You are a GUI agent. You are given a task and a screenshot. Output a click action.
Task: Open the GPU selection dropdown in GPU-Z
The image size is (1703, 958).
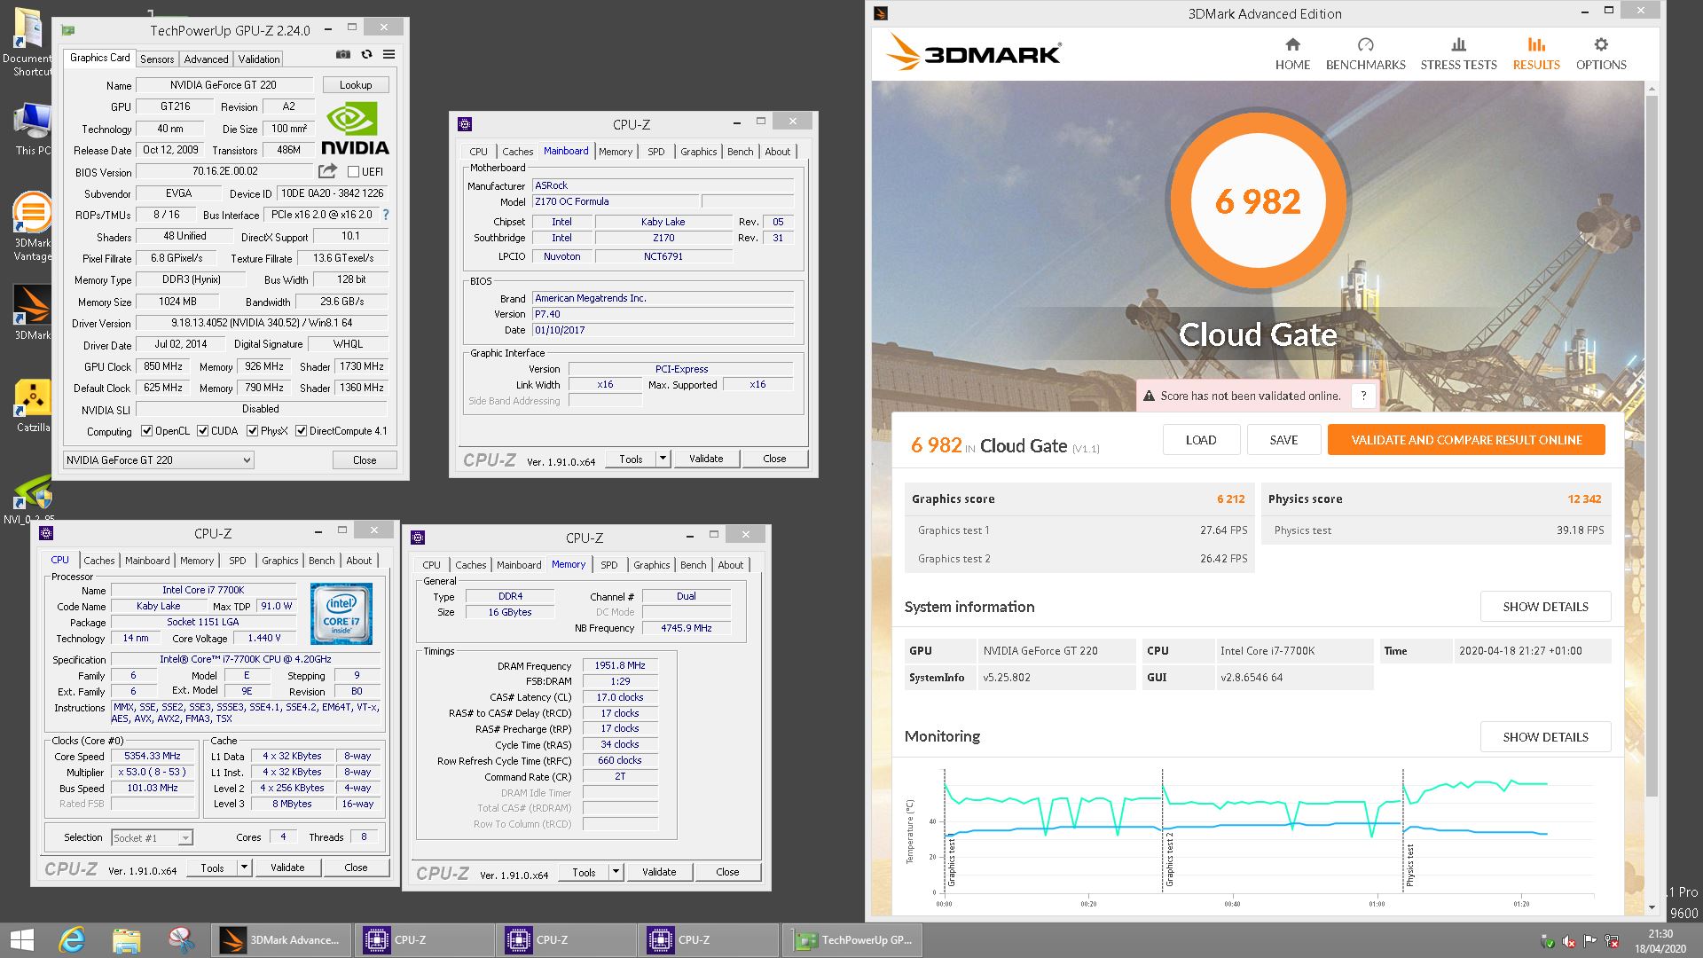tap(159, 459)
